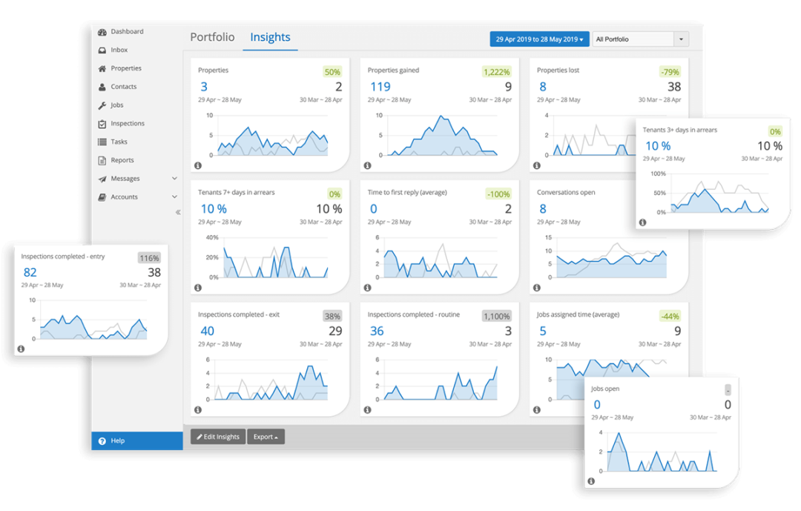Image resolution: width=801 pixels, height=511 pixels.
Task: Click the Jobs open chart
Action: (x=659, y=452)
